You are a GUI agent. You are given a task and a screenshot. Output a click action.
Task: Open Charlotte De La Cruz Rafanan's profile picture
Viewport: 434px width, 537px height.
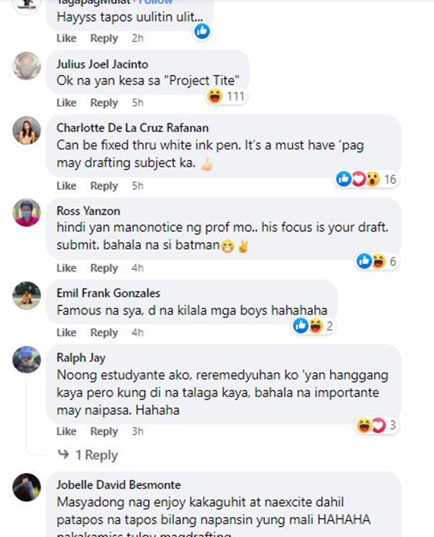tap(27, 130)
